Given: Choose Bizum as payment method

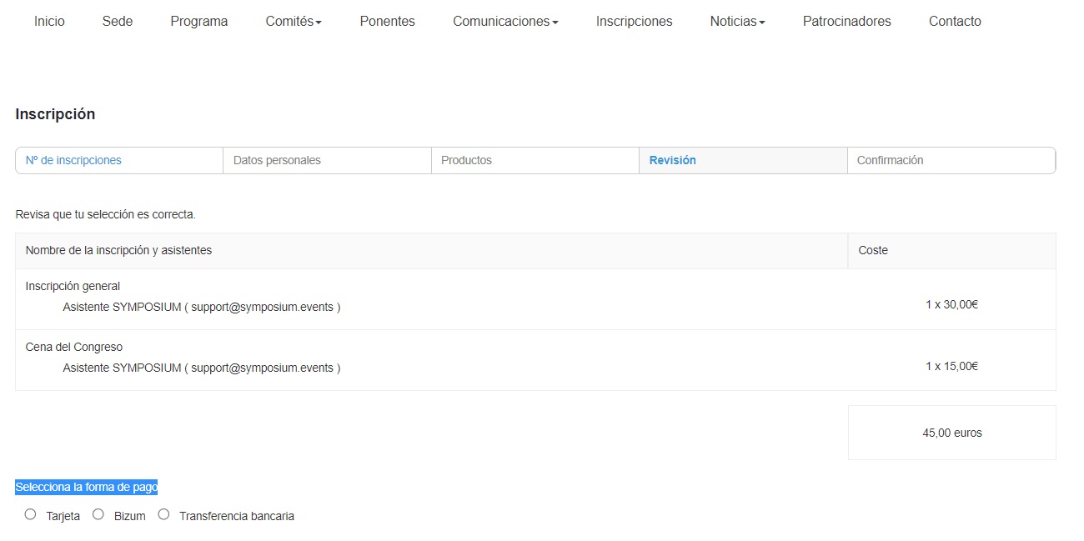Looking at the screenshot, I should click(x=98, y=514).
